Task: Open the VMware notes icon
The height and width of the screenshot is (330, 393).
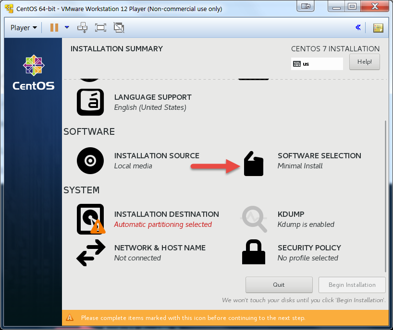Action: pos(378,28)
